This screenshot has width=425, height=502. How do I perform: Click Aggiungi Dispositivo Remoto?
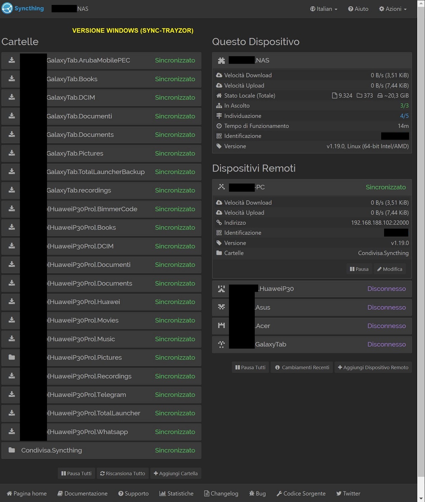(x=373, y=367)
